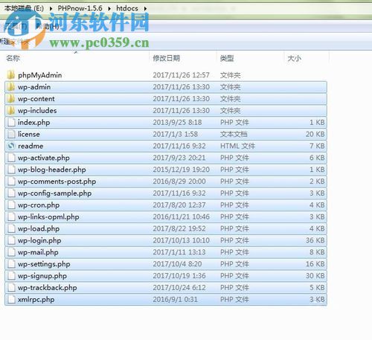Navigate to PHPnow-1.5.6 in address bar
372x340 pixels.
click(x=80, y=8)
